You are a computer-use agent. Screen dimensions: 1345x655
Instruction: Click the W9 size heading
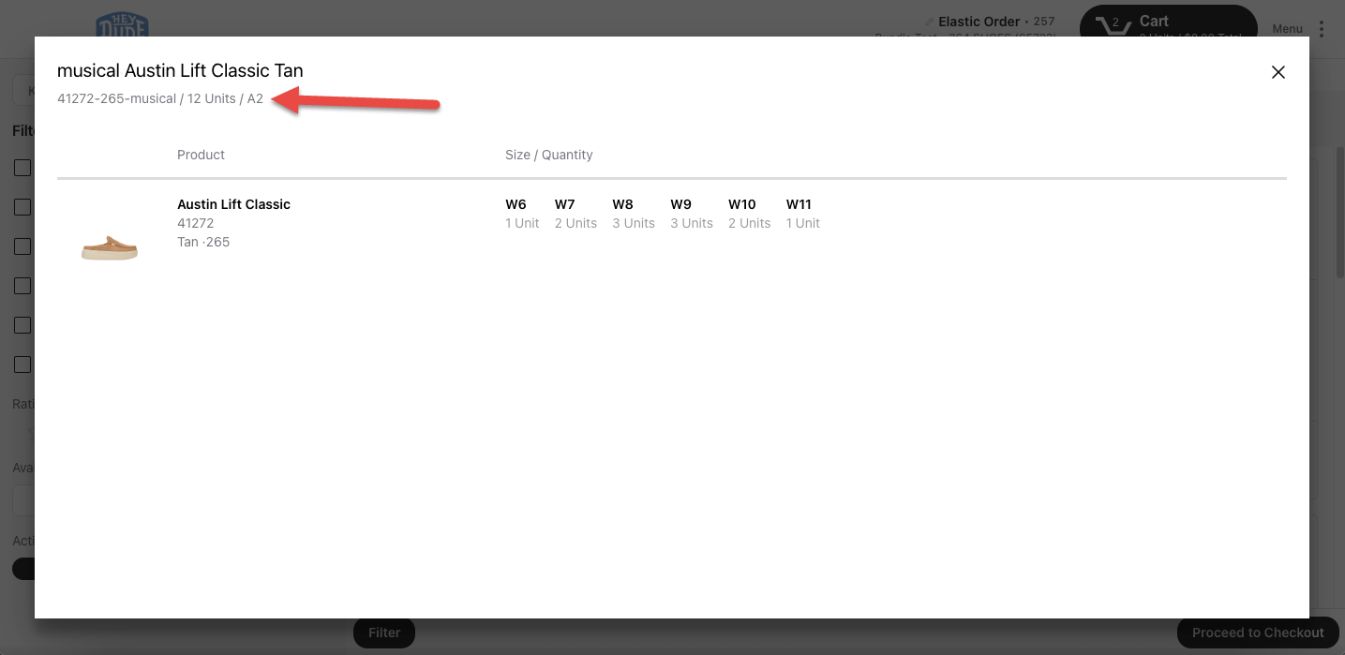coord(680,204)
